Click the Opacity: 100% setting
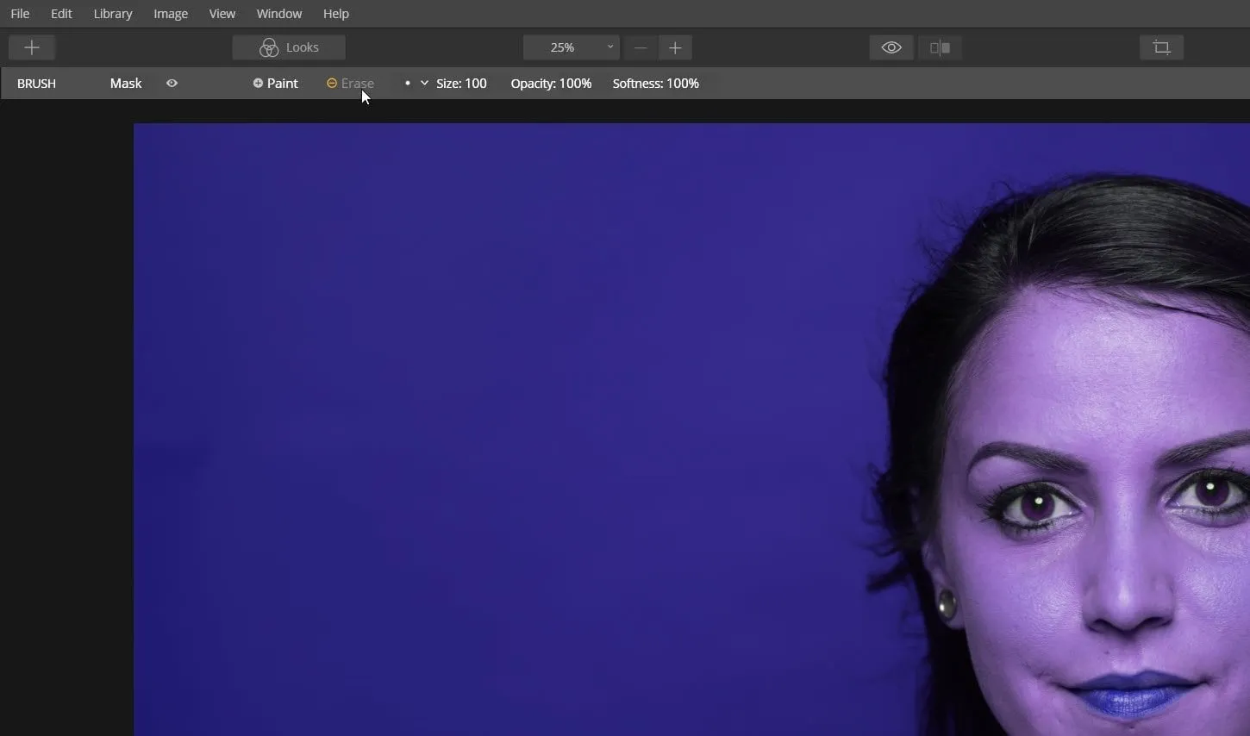 [x=551, y=84]
